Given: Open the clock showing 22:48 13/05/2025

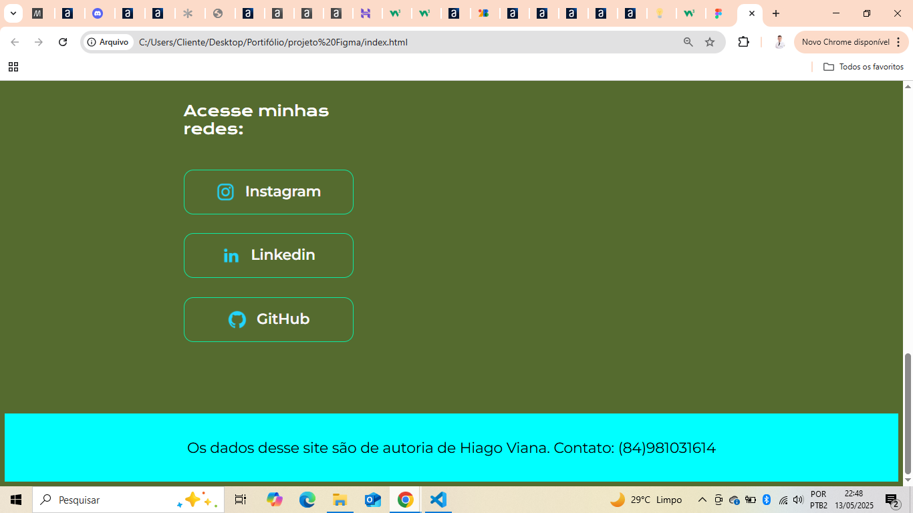Looking at the screenshot, I should pos(854,500).
